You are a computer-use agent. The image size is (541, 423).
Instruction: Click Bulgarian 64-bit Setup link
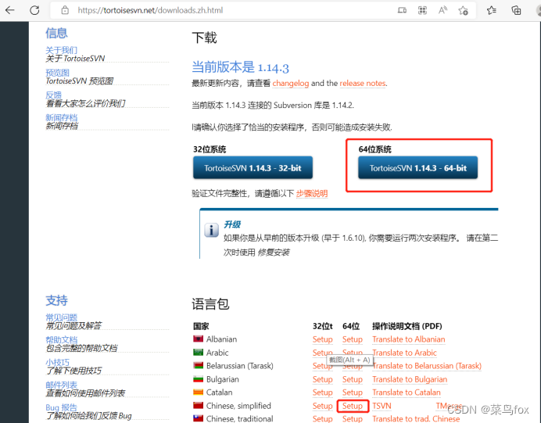353,379
